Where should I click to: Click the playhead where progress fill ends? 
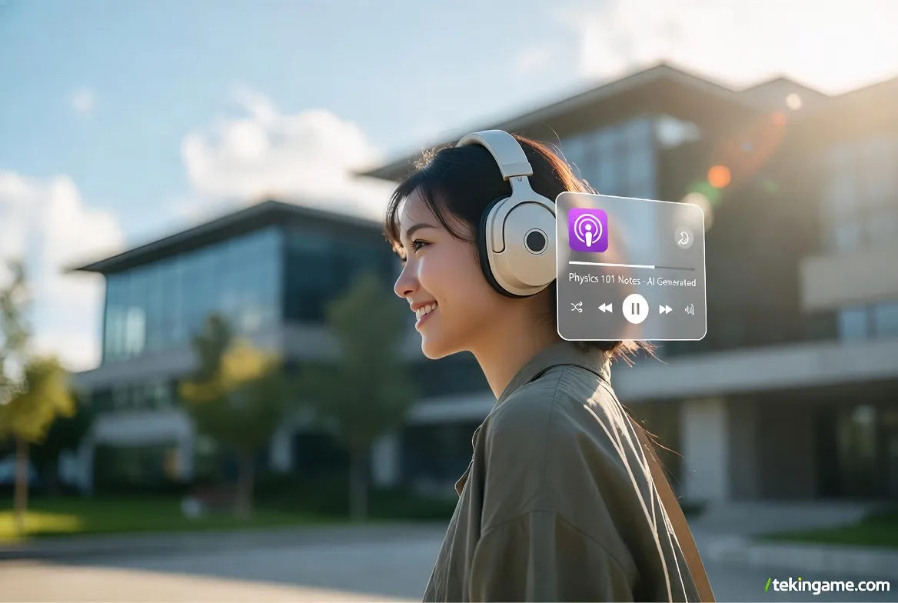click(655, 266)
